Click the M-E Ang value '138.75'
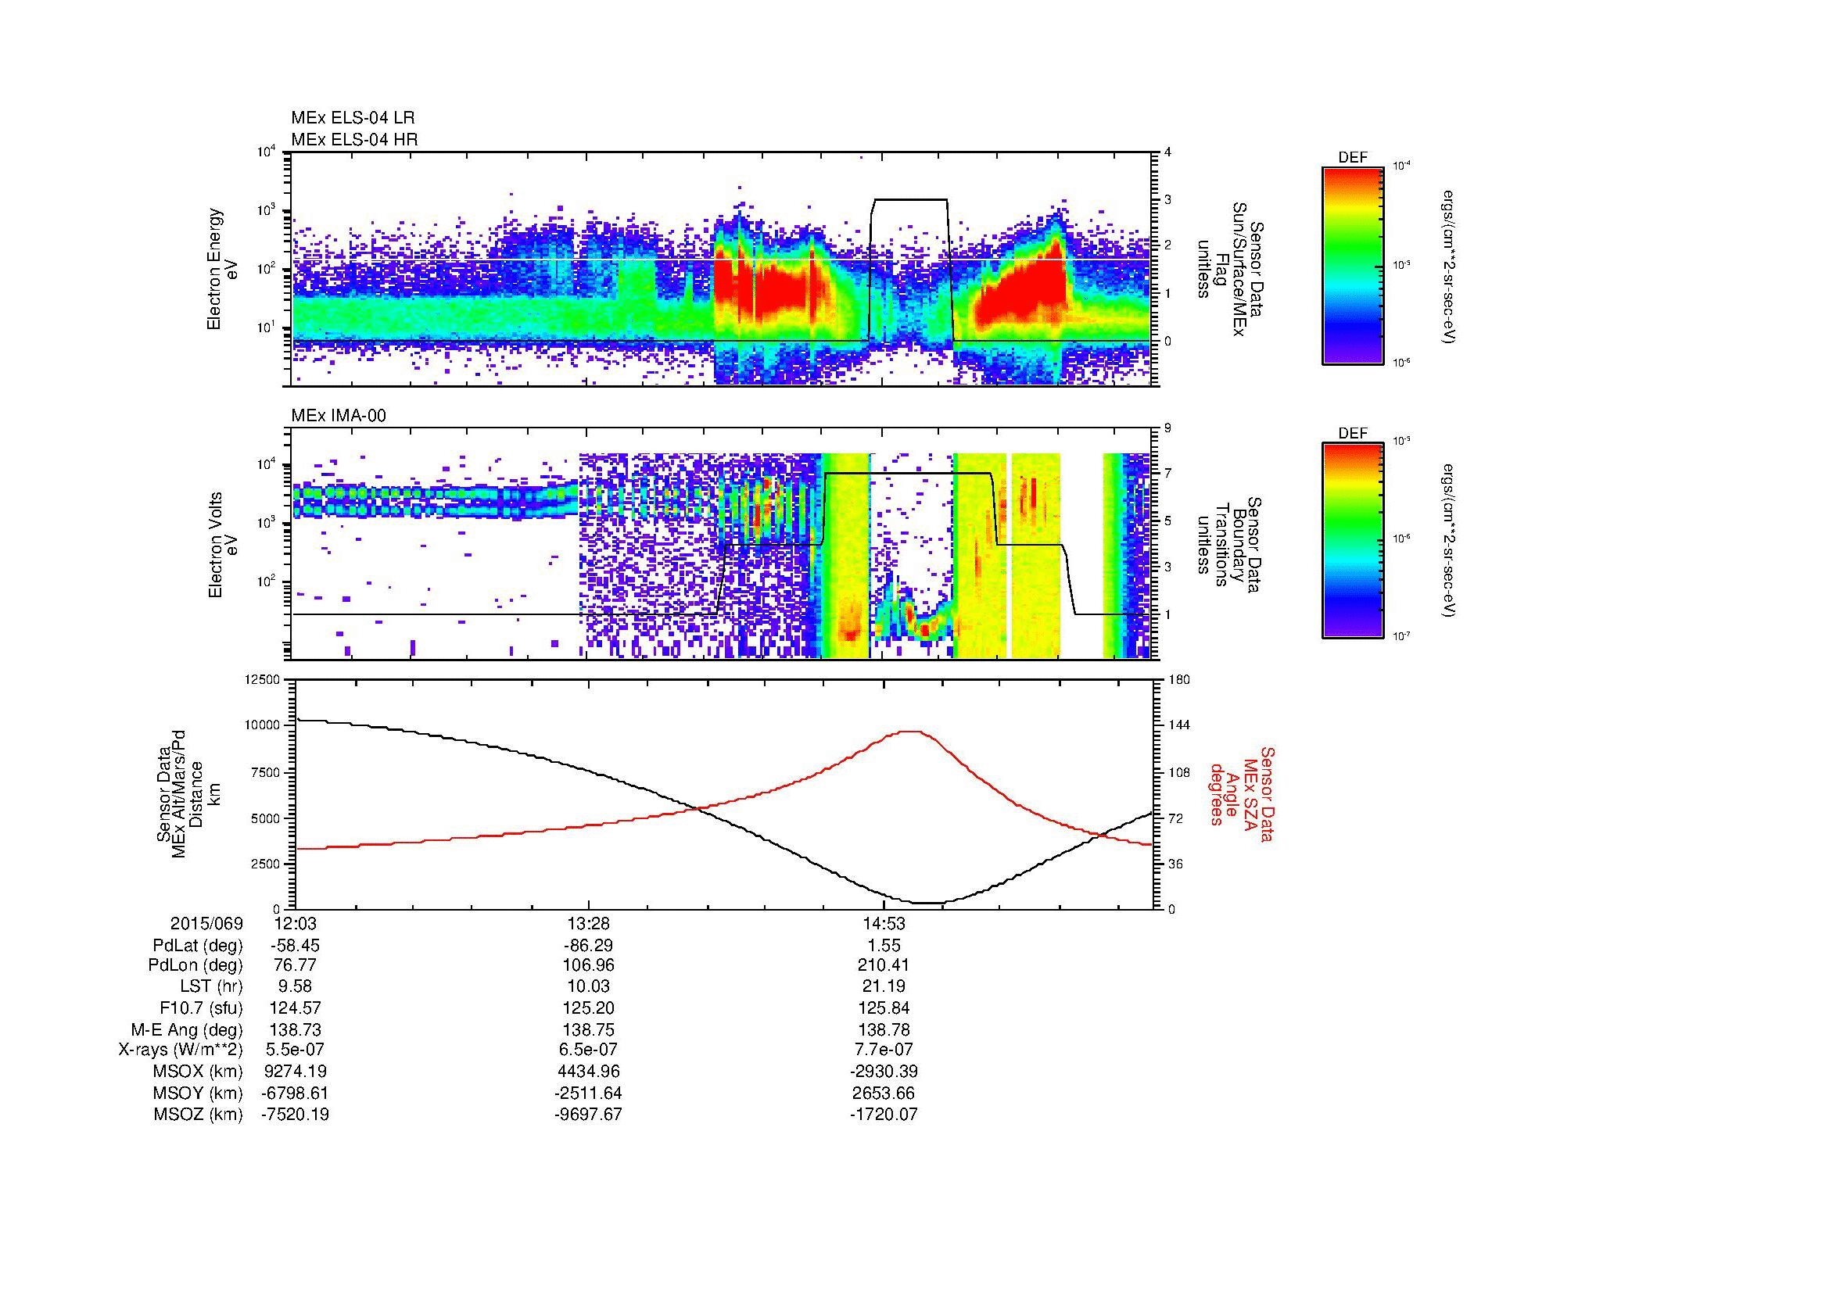Screen dimensions: 1829x1292 pyautogui.click(x=589, y=1029)
